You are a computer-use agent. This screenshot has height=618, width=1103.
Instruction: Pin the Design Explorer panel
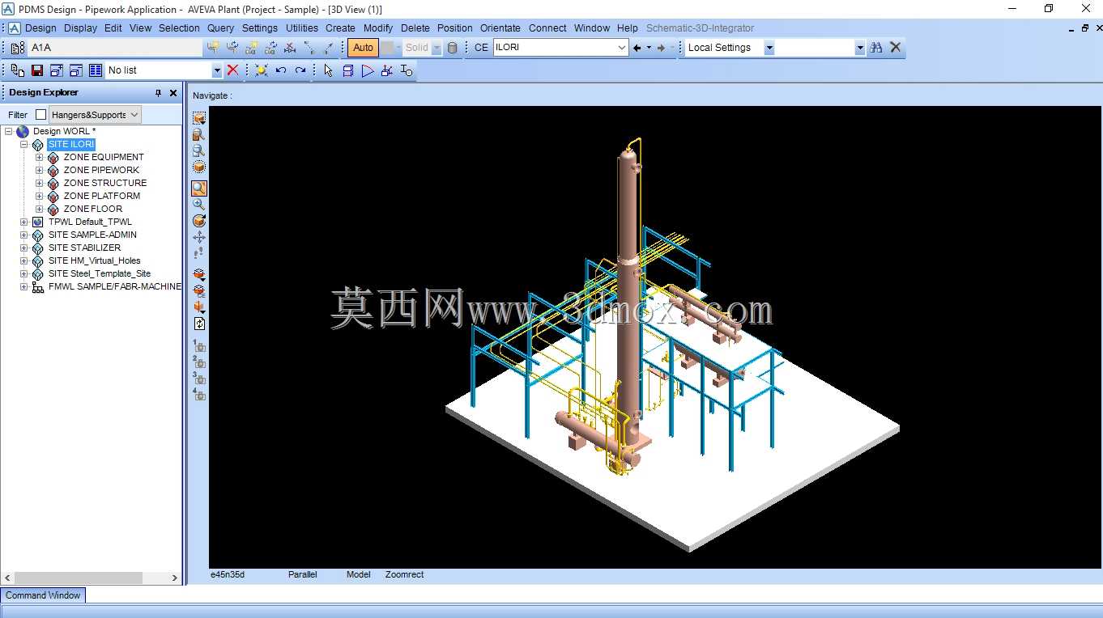click(158, 93)
